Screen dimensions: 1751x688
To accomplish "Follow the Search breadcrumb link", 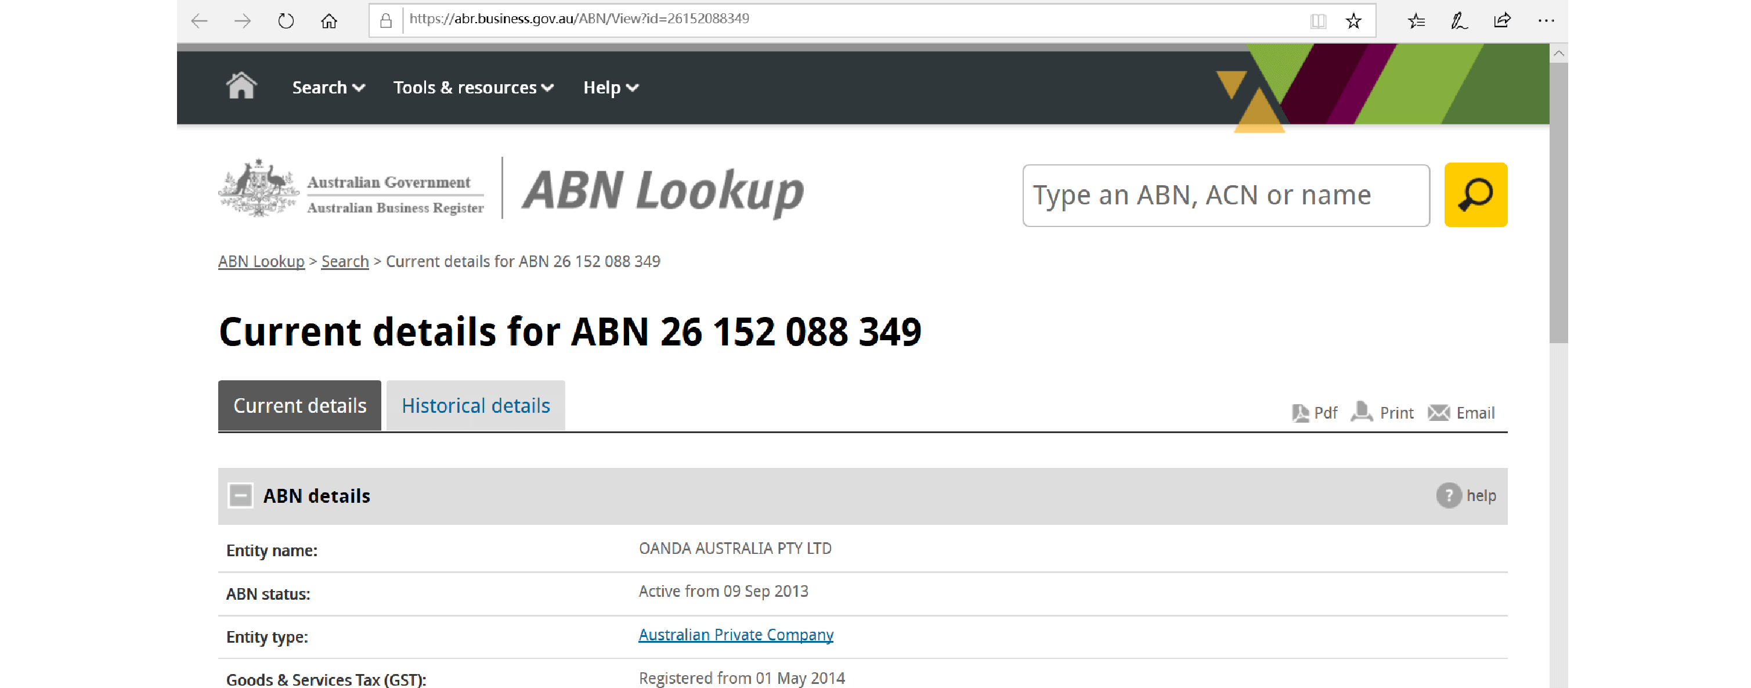I will tap(345, 262).
